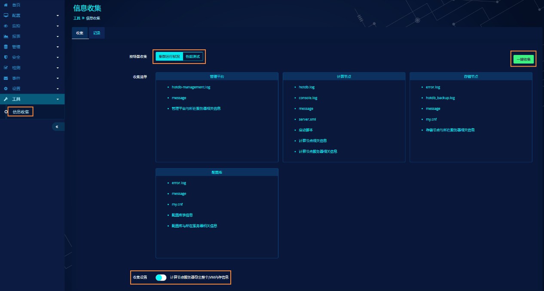
Task: Click the database icon beside 管理
Action: coord(6,47)
